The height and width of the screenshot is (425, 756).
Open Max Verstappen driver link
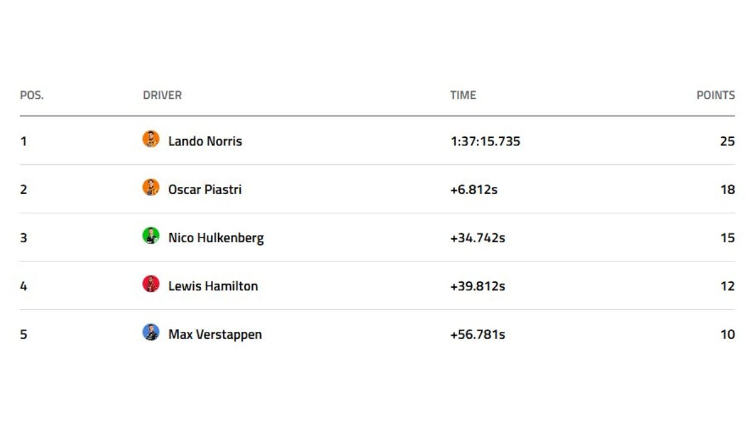215,334
